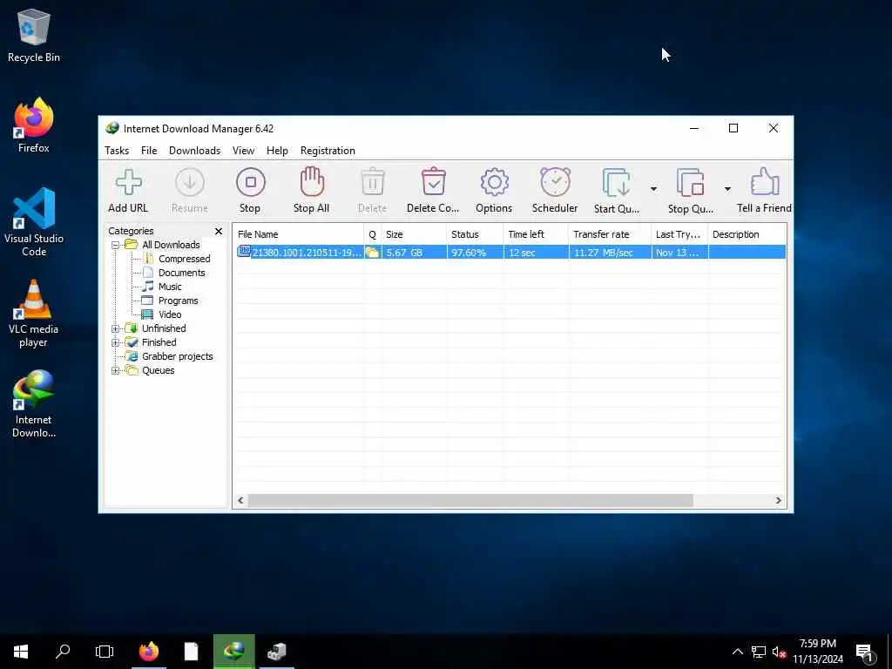Sort by File Name column header
The width and height of the screenshot is (892, 669).
point(298,234)
